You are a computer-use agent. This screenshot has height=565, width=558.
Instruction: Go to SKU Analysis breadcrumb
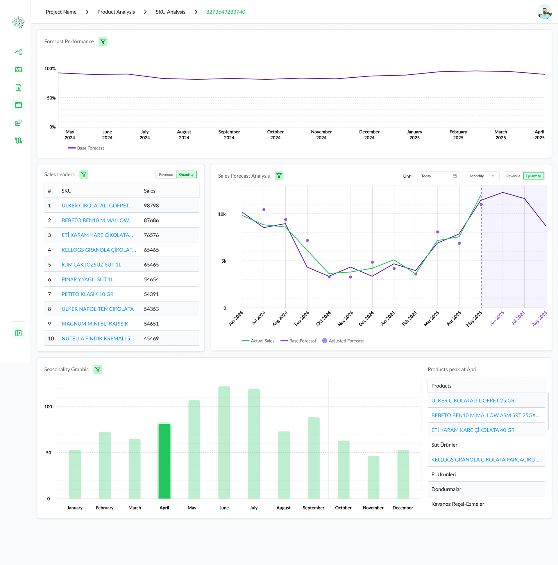coord(170,12)
